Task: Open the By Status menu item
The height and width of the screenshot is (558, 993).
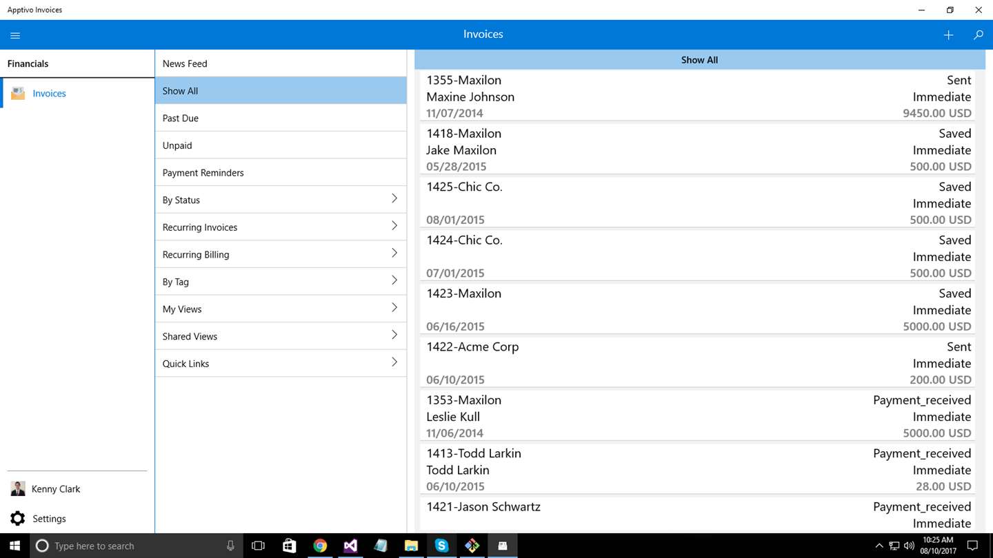Action: 281,200
